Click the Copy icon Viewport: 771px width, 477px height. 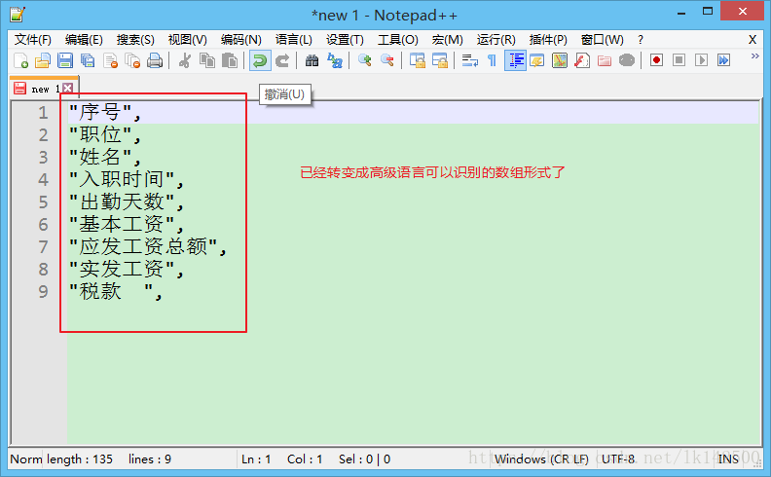(x=207, y=60)
